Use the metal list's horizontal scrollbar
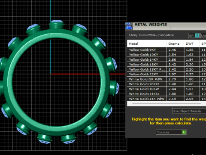 pyautogui.click(x=167, y=104)
